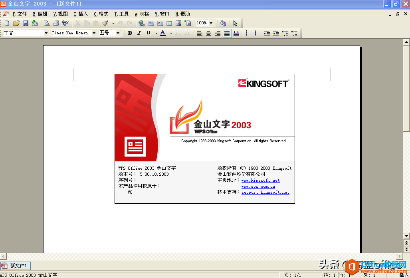The image size is (410, 278).
Task: Open the 插入 (Insert) menu
Action: point(81,14)
